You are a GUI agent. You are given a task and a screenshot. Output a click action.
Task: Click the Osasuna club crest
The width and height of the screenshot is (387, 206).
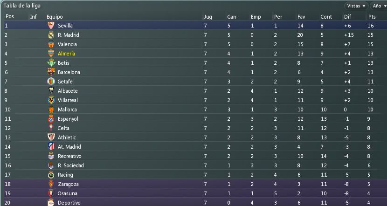click(51, 193)
